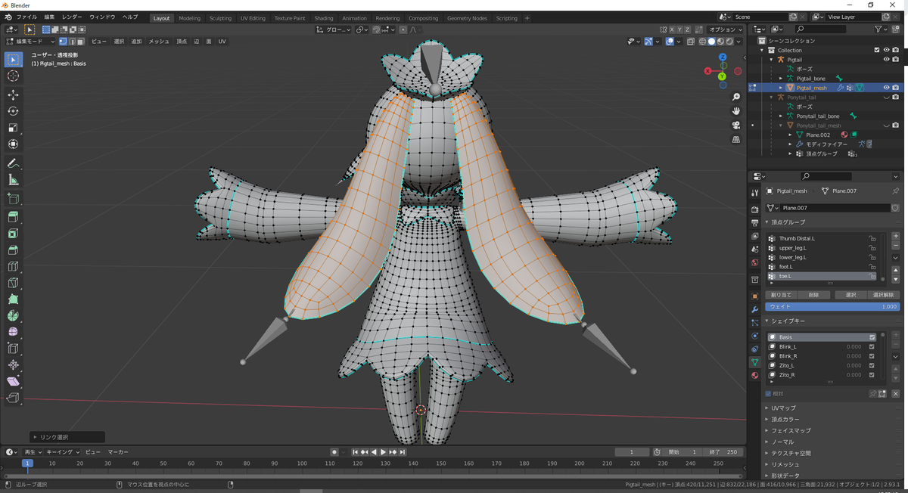The image size is (908, 493).
Task: Click the pan view hand gizmo
Action: [x=736, y=111]
